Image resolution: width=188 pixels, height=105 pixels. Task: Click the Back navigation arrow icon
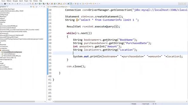pos(94,3)
